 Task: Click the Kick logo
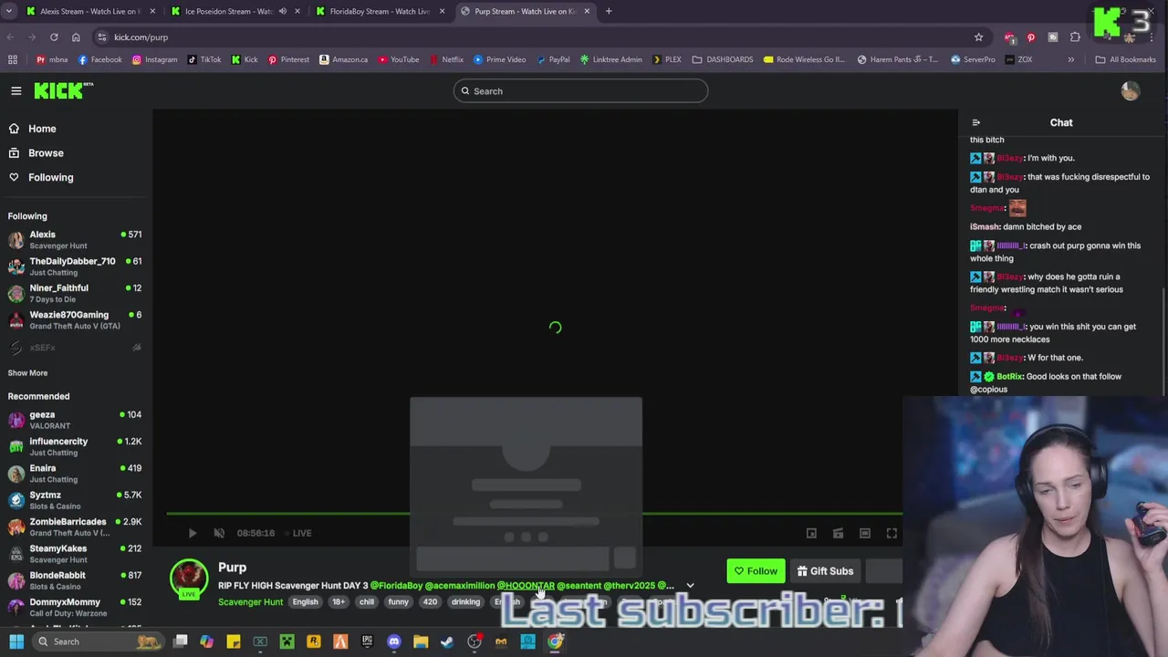[63, 90]
